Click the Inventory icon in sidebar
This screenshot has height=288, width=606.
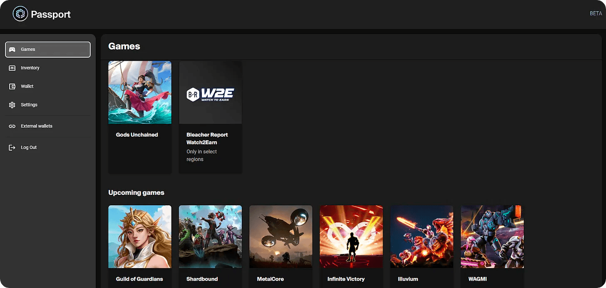pyautogui.click(x=12, y=68)
